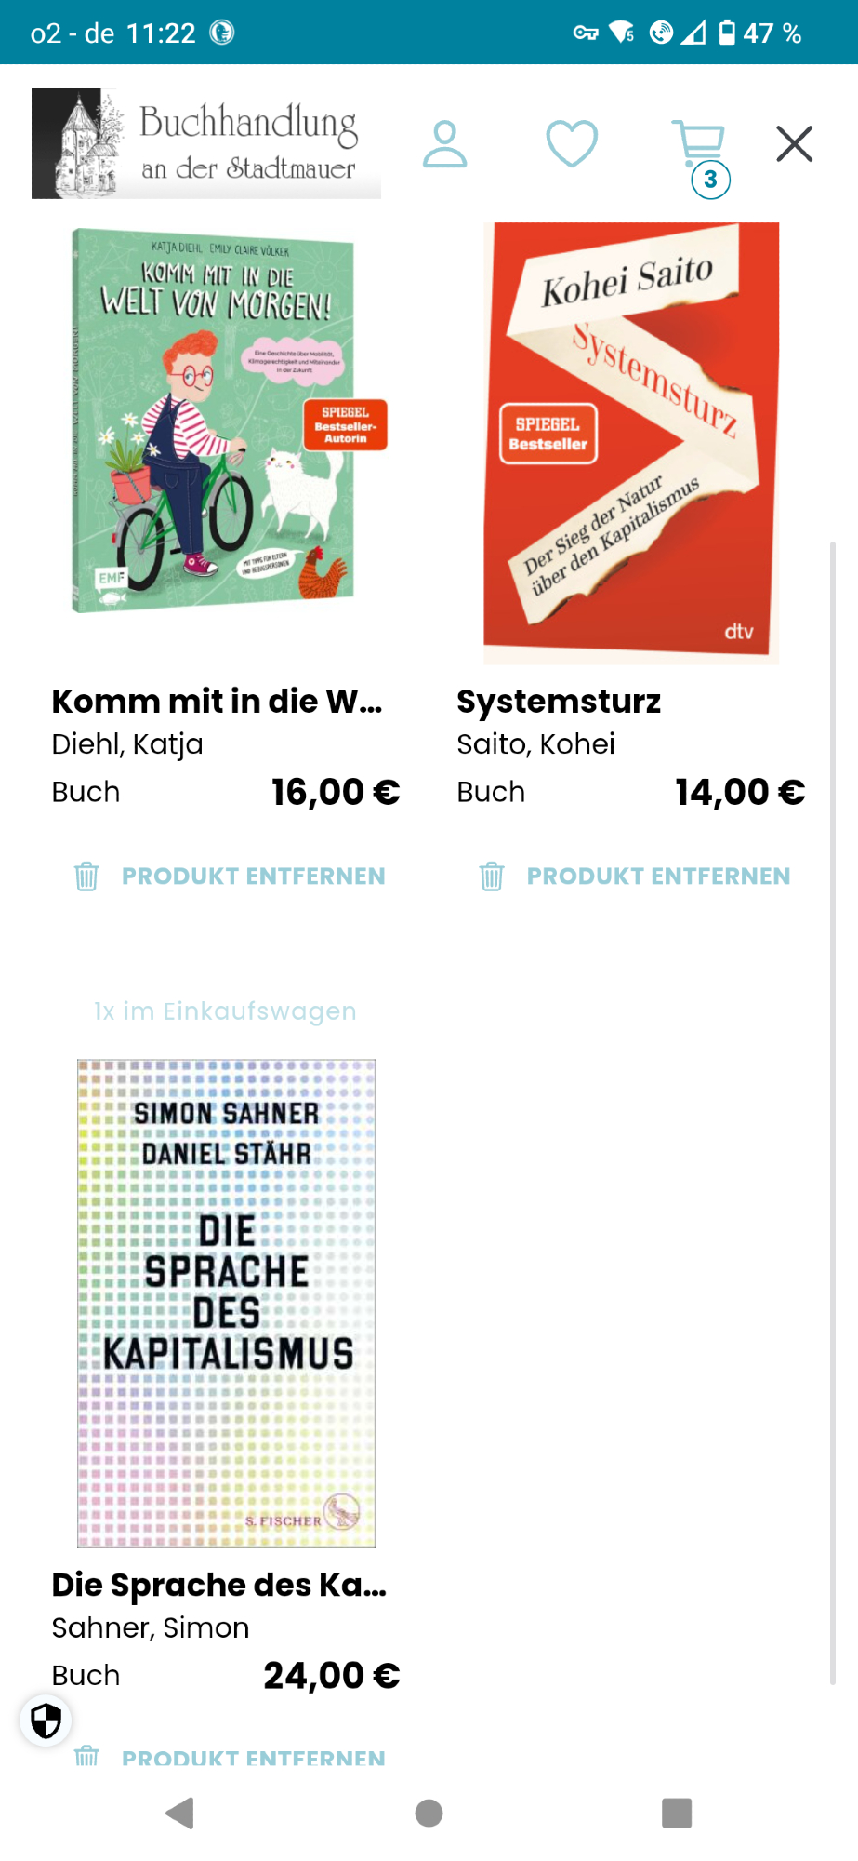Close the cart overlay with X
858x1861 pixels.
point(794,144)
